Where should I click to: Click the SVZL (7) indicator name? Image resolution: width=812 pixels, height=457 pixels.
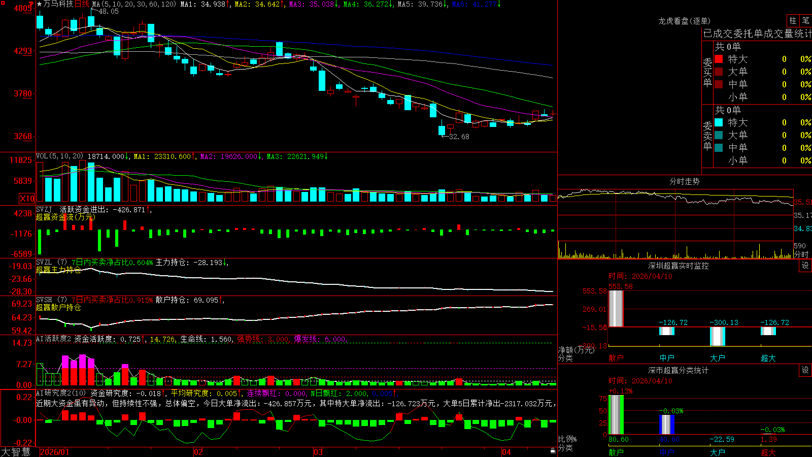coord(51,262)
